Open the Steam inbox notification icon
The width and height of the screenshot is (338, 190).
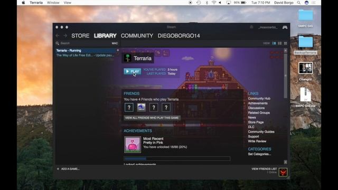pos(251,27)
